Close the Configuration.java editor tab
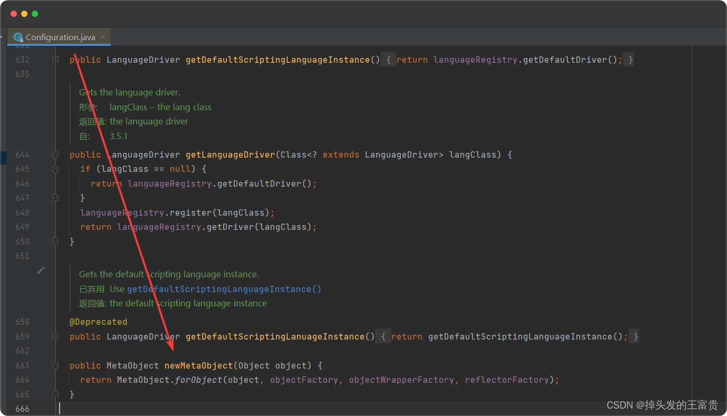Screen dimensions: 727x416 coord(103,37)
